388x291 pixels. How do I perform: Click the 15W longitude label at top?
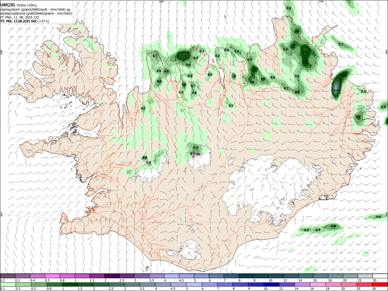click(x=321, y=2)
